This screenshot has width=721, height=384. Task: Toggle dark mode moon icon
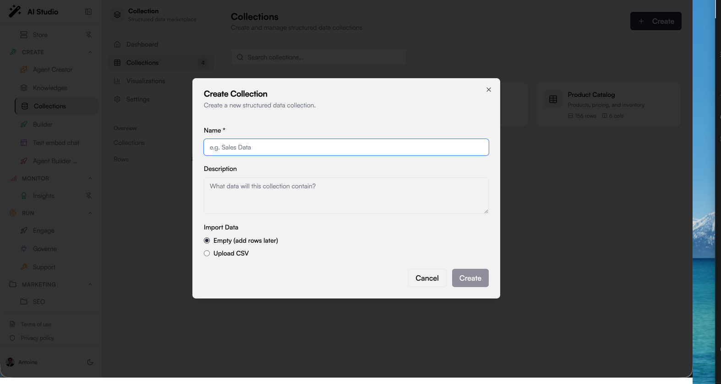point(90,362)
